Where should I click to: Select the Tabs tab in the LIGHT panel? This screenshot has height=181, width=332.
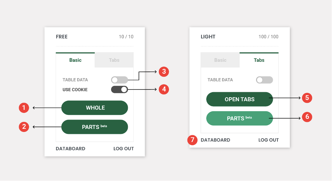point(259,60)
